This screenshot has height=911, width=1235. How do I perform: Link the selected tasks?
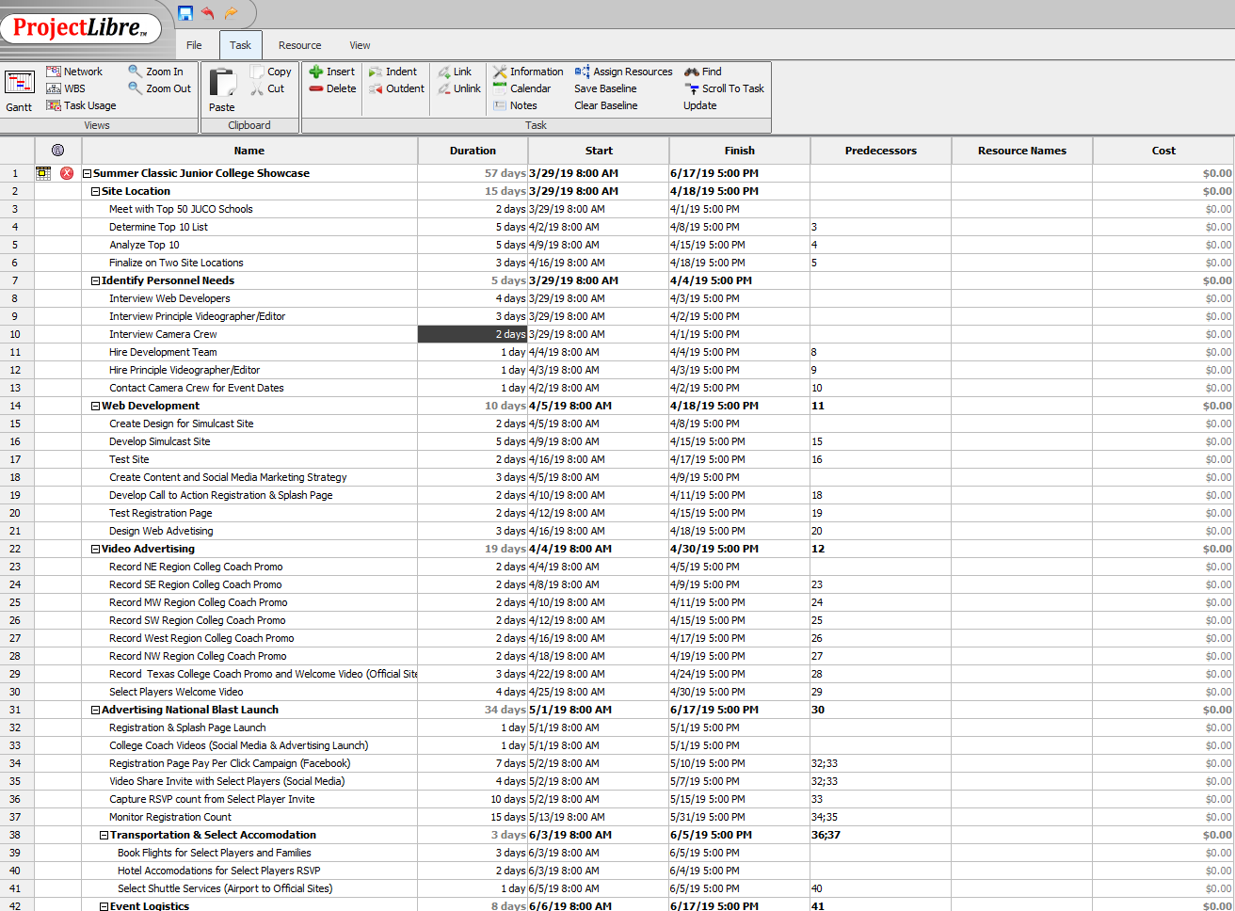pyautogui.click(x=455, y=72)
